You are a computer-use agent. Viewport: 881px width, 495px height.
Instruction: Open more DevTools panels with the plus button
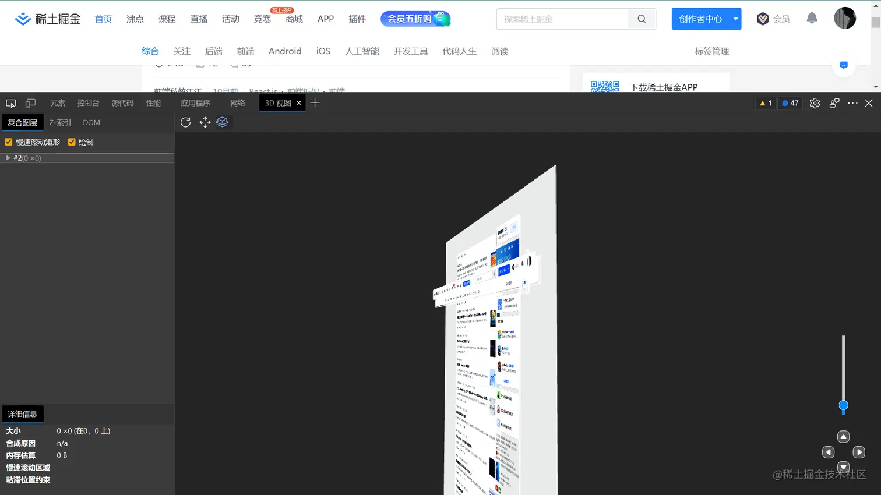coord(315,102)
